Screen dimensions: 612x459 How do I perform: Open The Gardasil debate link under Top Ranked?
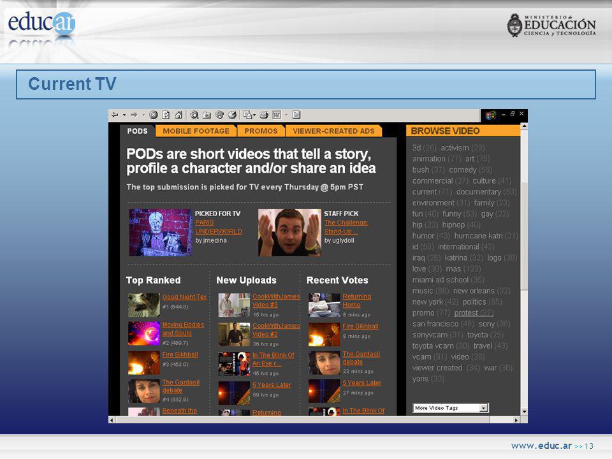point(180,386)
